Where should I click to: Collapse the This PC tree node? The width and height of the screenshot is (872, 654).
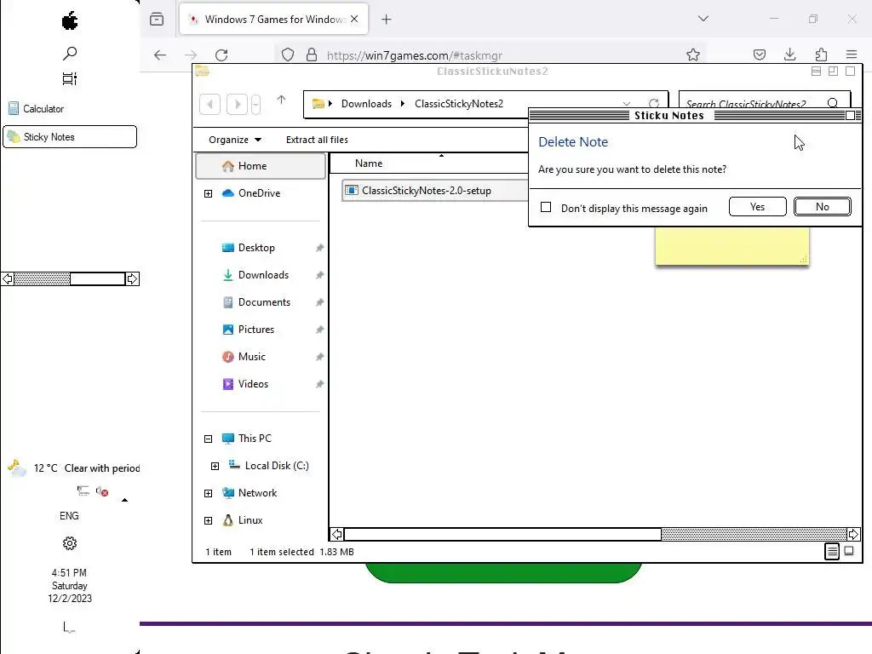point(208,439)
